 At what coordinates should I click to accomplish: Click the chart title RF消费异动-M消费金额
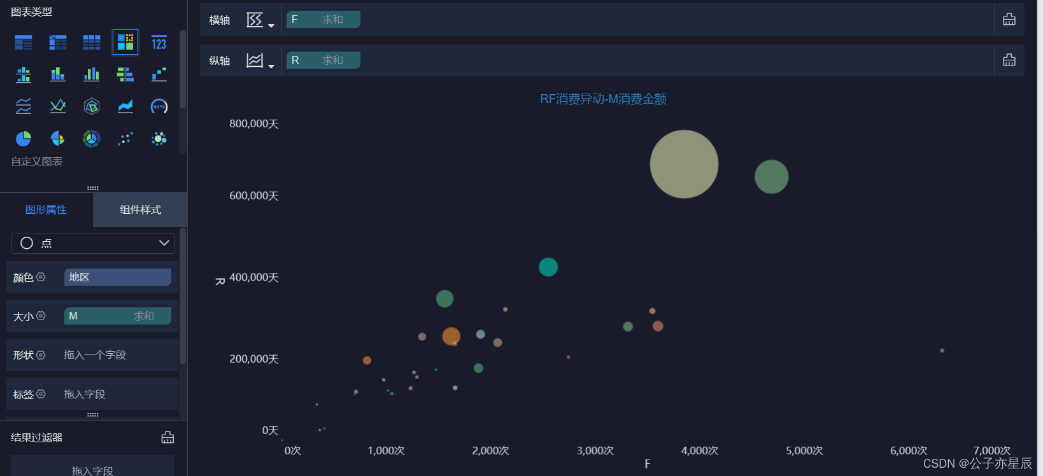tap(603, 99)
